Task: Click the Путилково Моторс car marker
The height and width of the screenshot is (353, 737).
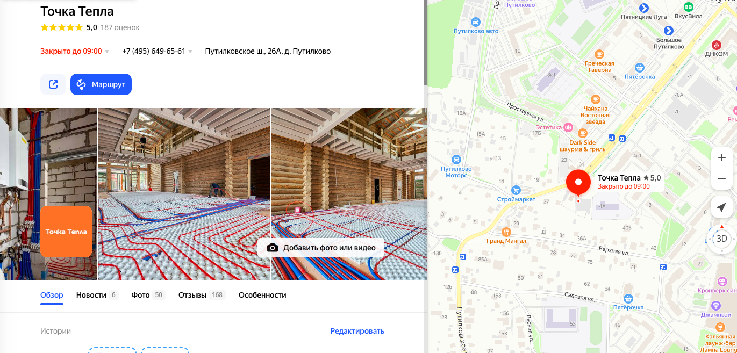Action: pyautogui.click(x=456, y=160)
